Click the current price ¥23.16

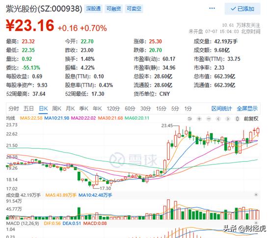pyautogui.click(x=30, y=26)
